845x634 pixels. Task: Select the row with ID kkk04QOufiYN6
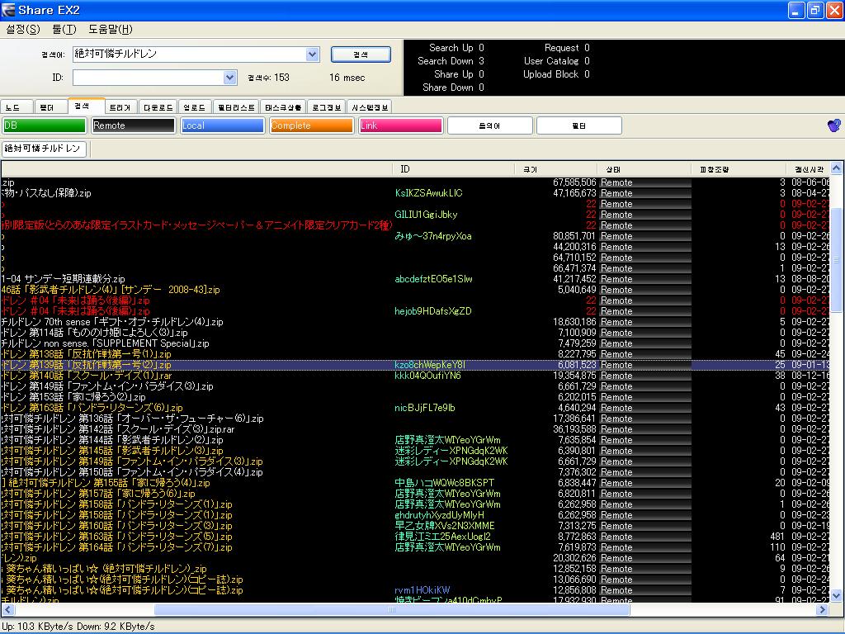[416, 376]
